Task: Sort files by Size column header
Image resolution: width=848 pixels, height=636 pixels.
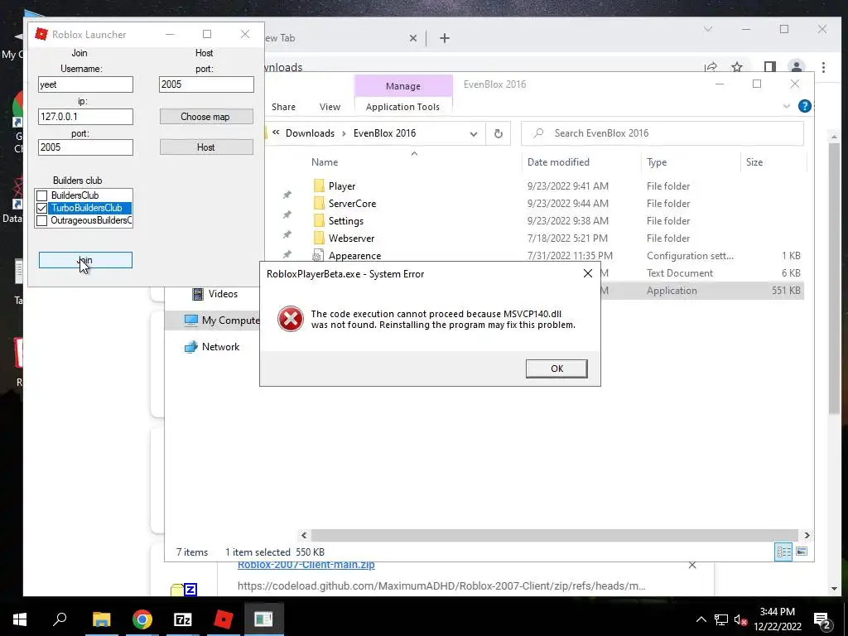Action: (x=754, y=161)
